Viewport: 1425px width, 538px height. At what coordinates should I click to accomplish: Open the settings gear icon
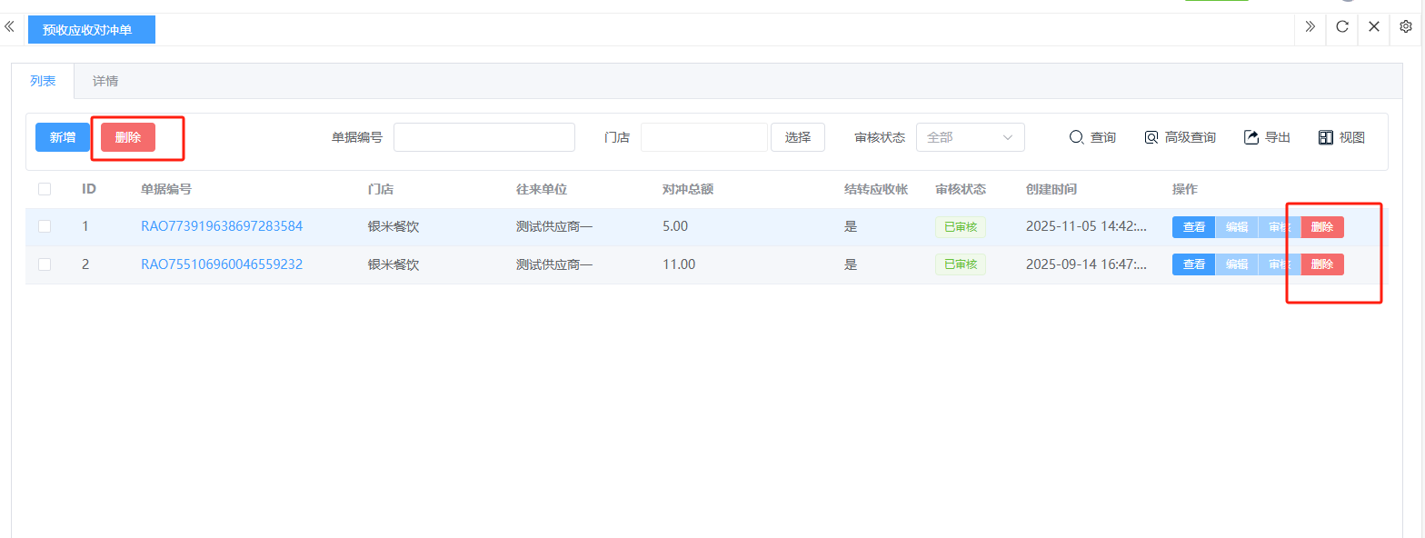tap(1406, 27)
